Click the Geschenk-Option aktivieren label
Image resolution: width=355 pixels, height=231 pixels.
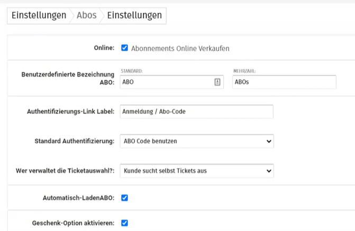click(73, 223)
